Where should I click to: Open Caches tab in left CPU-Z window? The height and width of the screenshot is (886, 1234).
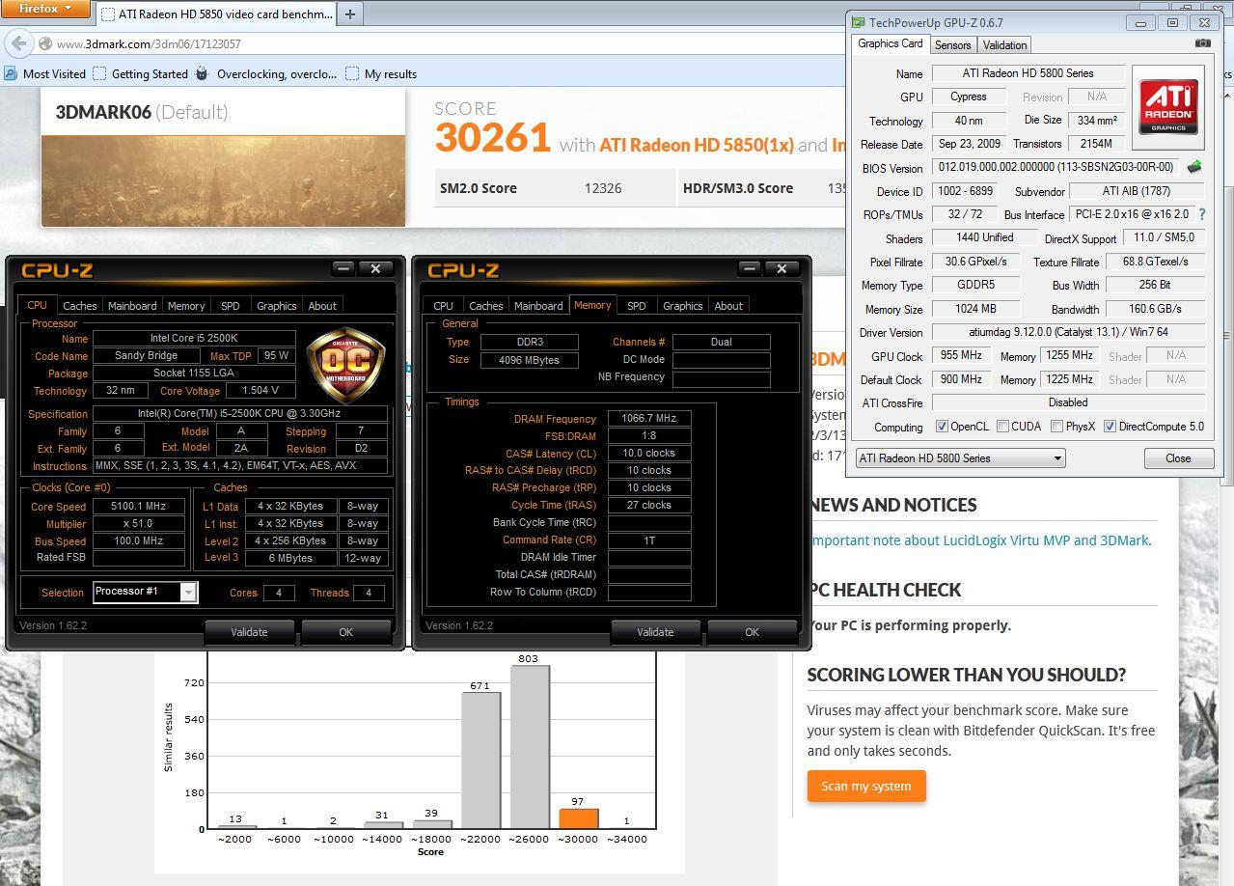point(80,306)
